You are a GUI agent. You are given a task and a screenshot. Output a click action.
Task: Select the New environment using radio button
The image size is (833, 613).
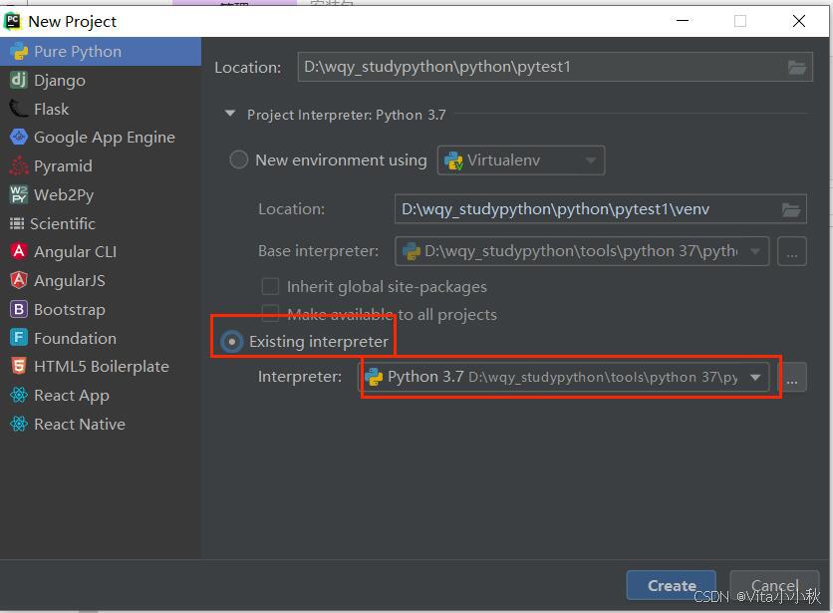[238, 159]
